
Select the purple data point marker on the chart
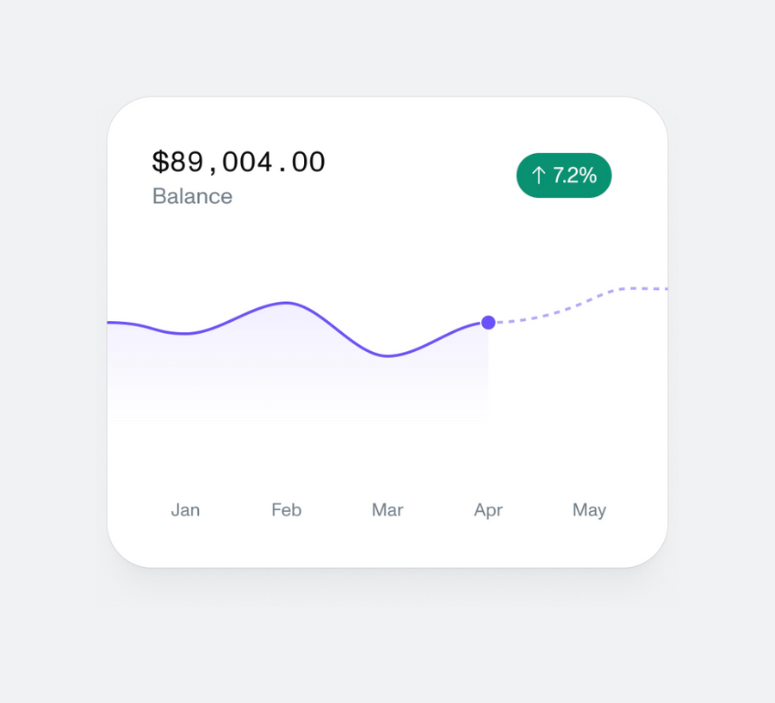tap(488, 323)
